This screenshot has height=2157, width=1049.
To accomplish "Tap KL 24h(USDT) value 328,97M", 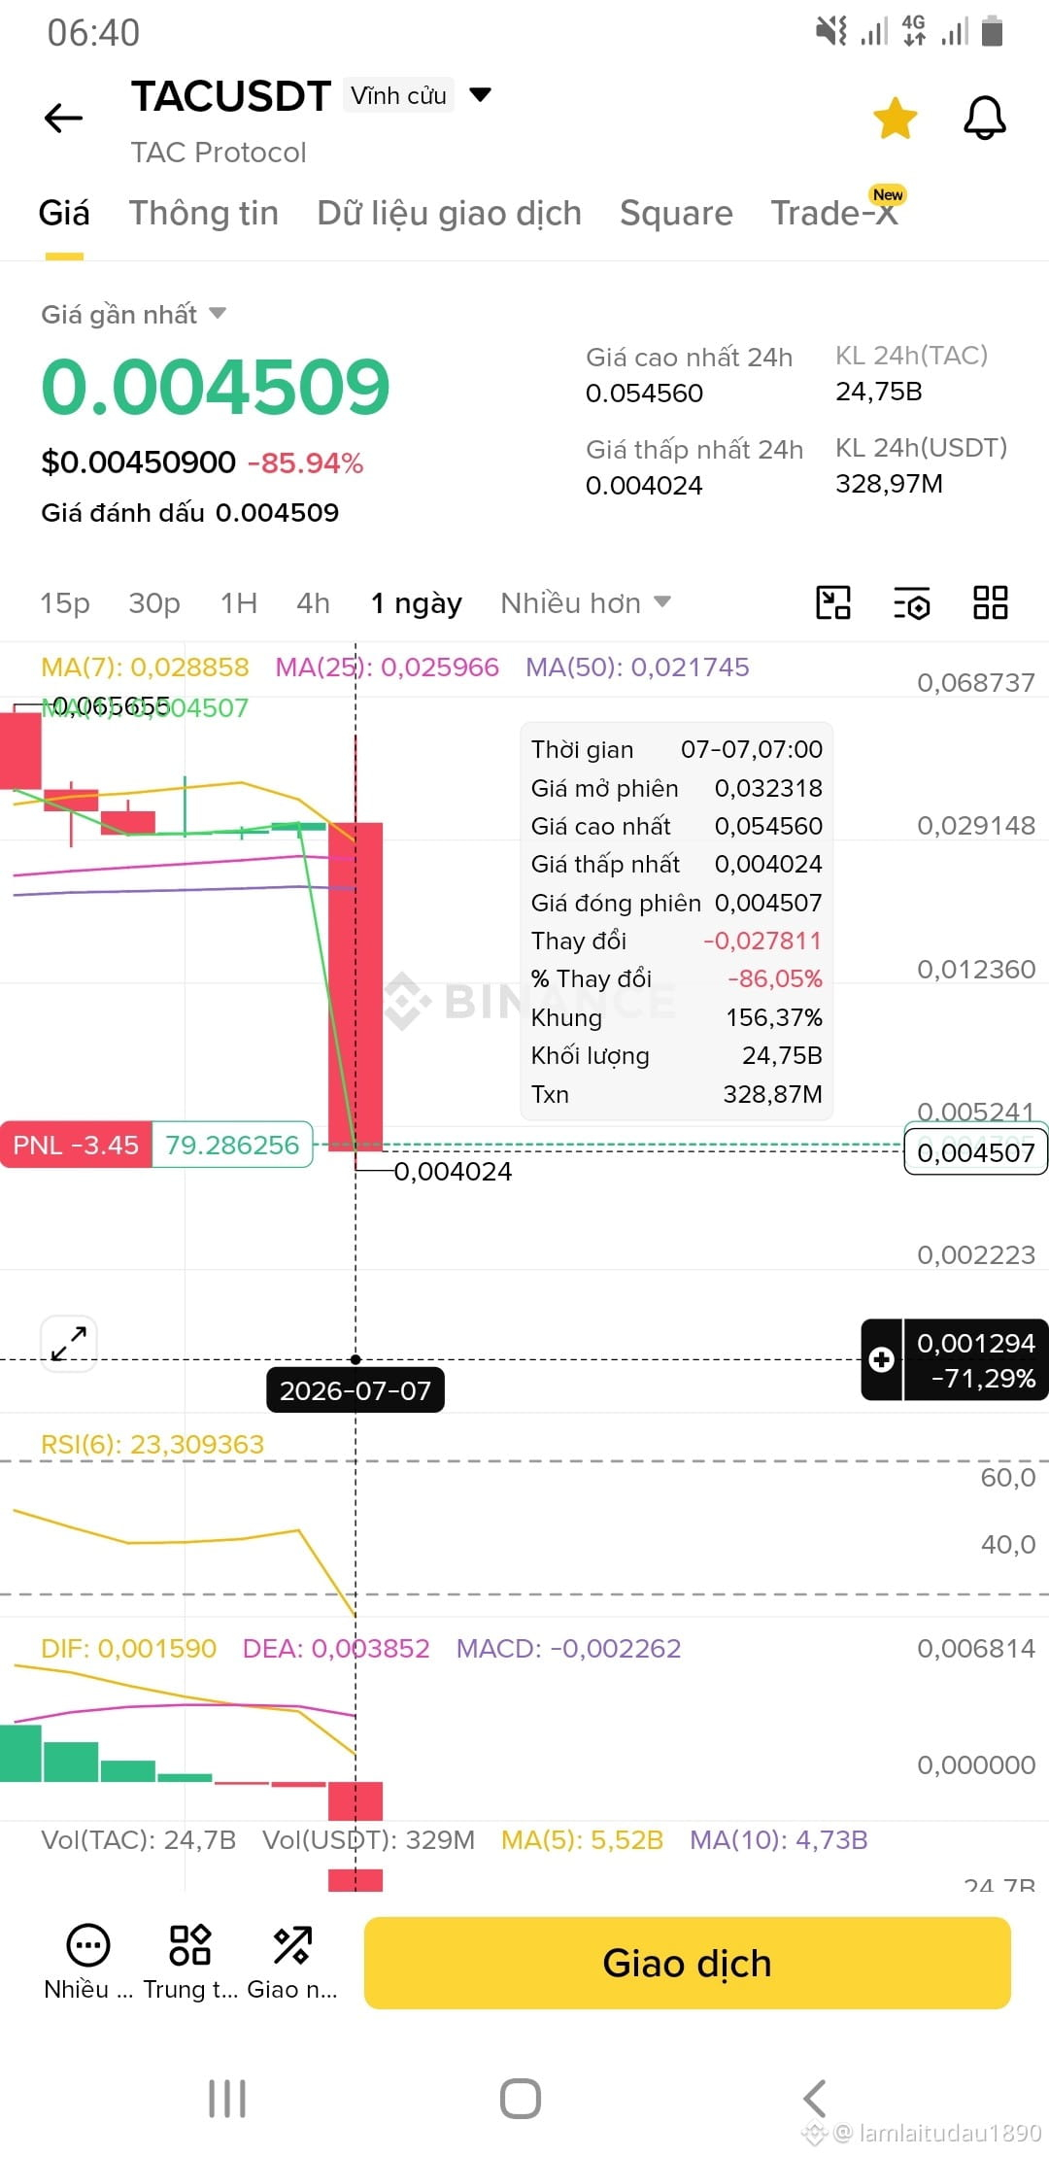I will tap(889, 483).
